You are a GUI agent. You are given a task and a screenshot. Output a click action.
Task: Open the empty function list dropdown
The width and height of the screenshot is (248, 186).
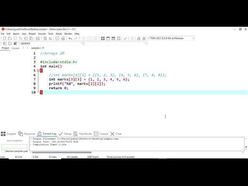(116, 43)
